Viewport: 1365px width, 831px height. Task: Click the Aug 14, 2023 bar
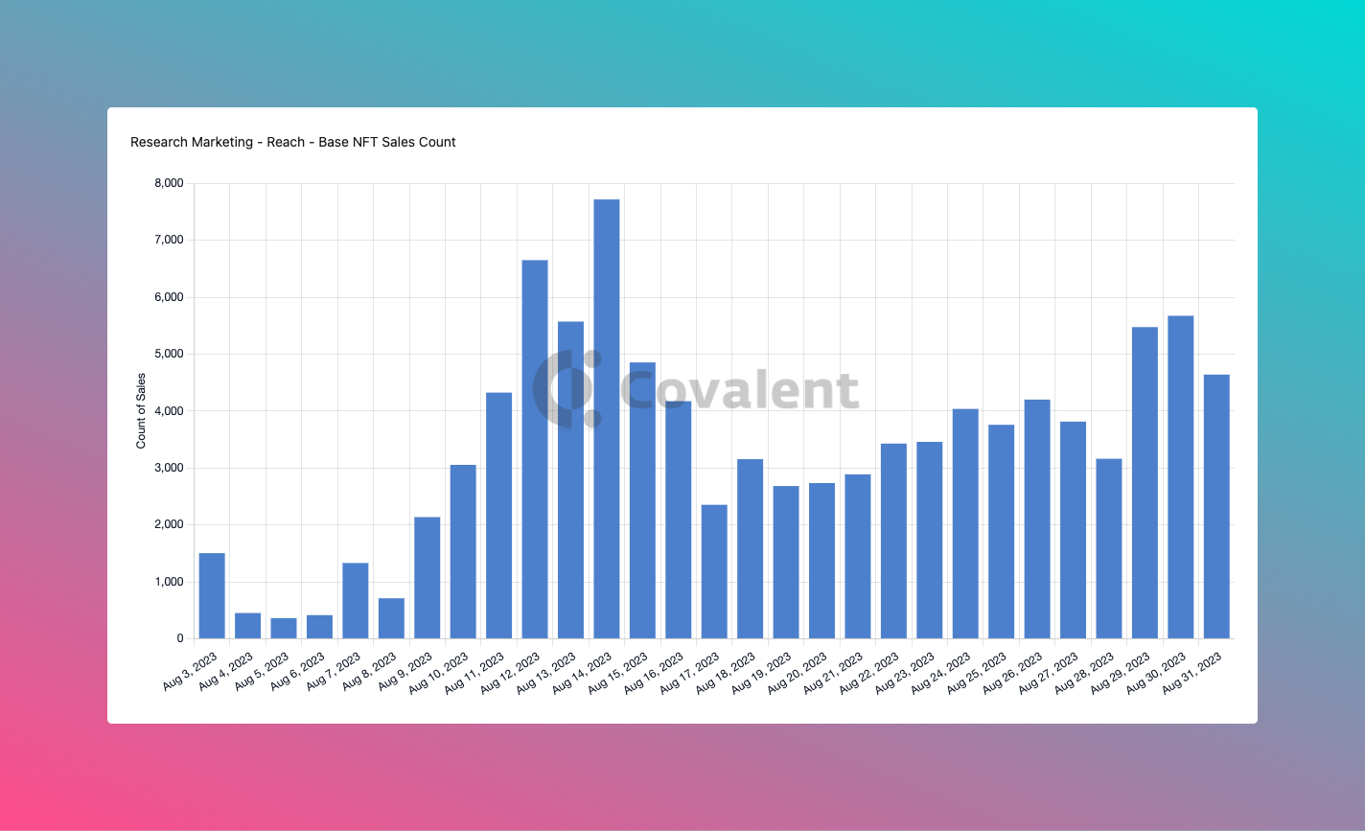[607, 419]
